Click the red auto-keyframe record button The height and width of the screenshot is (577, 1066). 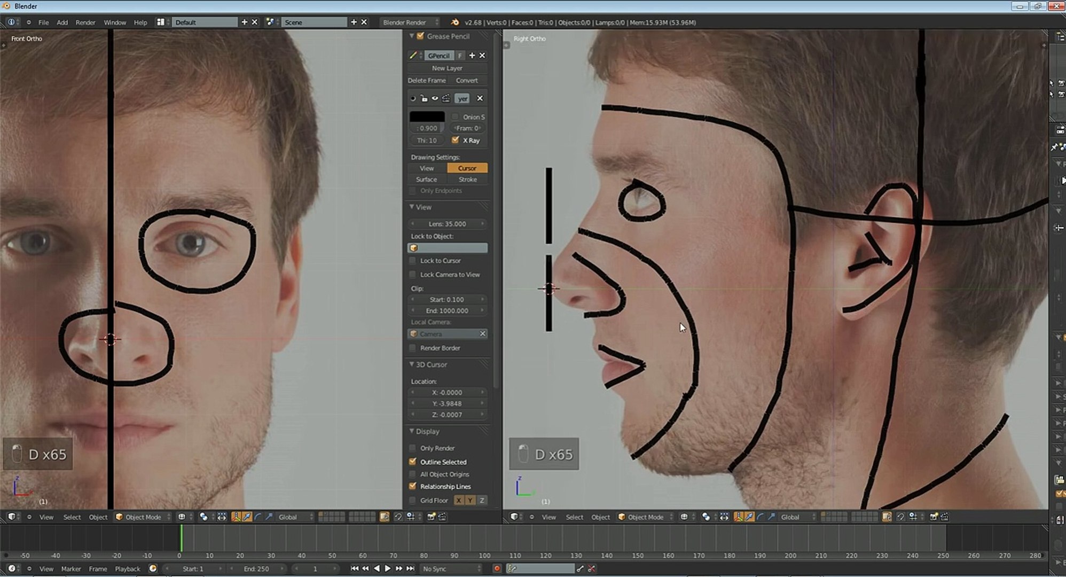[x=497, y=568]
